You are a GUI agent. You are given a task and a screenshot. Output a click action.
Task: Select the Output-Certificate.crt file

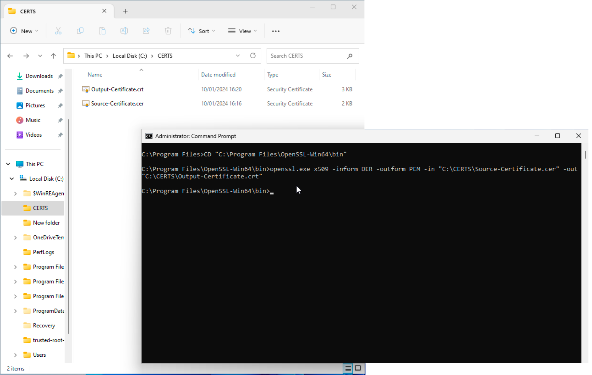tap(117, 89)
